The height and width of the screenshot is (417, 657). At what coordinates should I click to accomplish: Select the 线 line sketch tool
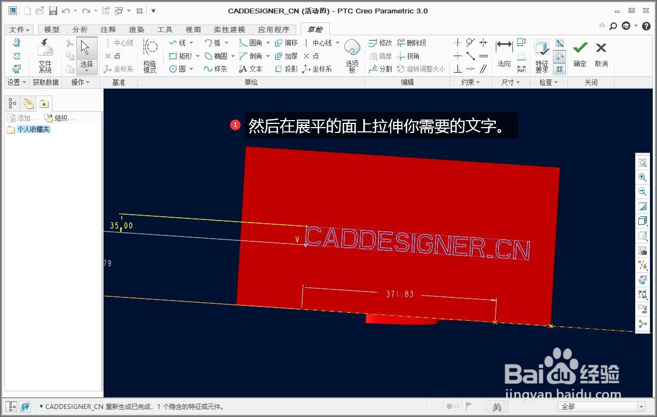pos(178,43)
